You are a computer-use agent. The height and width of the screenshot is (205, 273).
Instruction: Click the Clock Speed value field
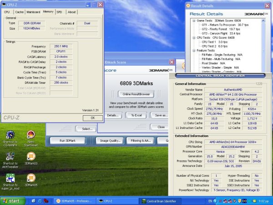(214, 109)
